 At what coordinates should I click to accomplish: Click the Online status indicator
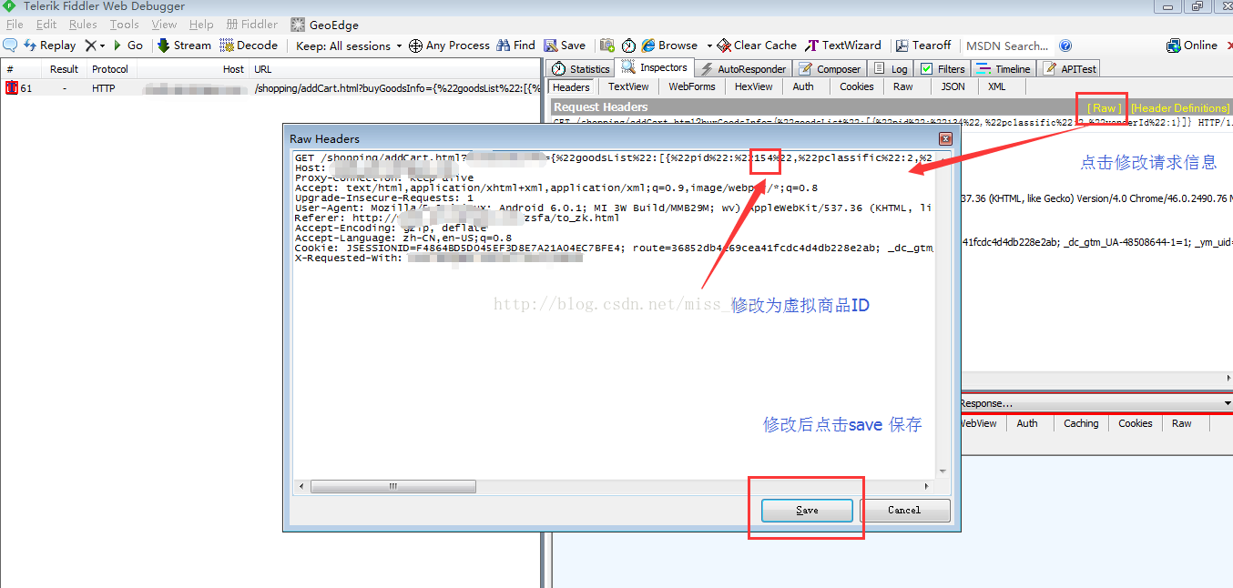(1192, 45)
